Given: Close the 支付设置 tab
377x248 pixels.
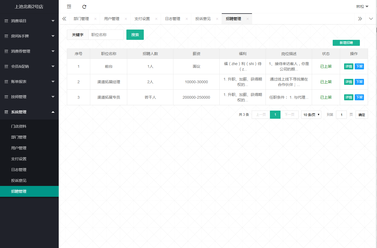Looking at the screenshot, I should tap(156, 19).
